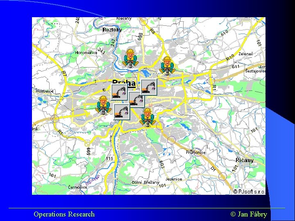The image size is (295, 221).
Task: Select the excavator icon directly under Praha label
Action: [119, 92]
